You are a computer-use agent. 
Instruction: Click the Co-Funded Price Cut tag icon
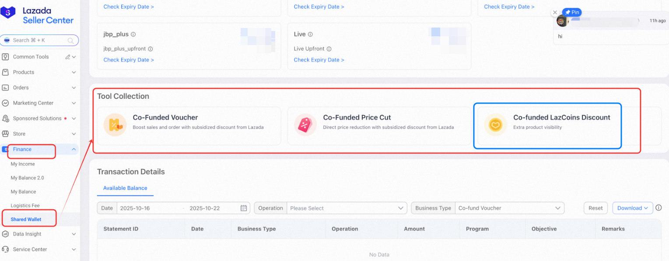pos(305,125)
